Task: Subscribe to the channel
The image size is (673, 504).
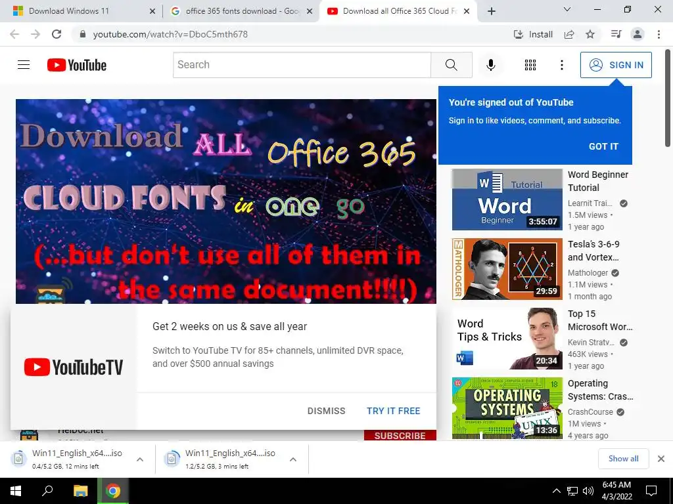Action: click(400, 436)
